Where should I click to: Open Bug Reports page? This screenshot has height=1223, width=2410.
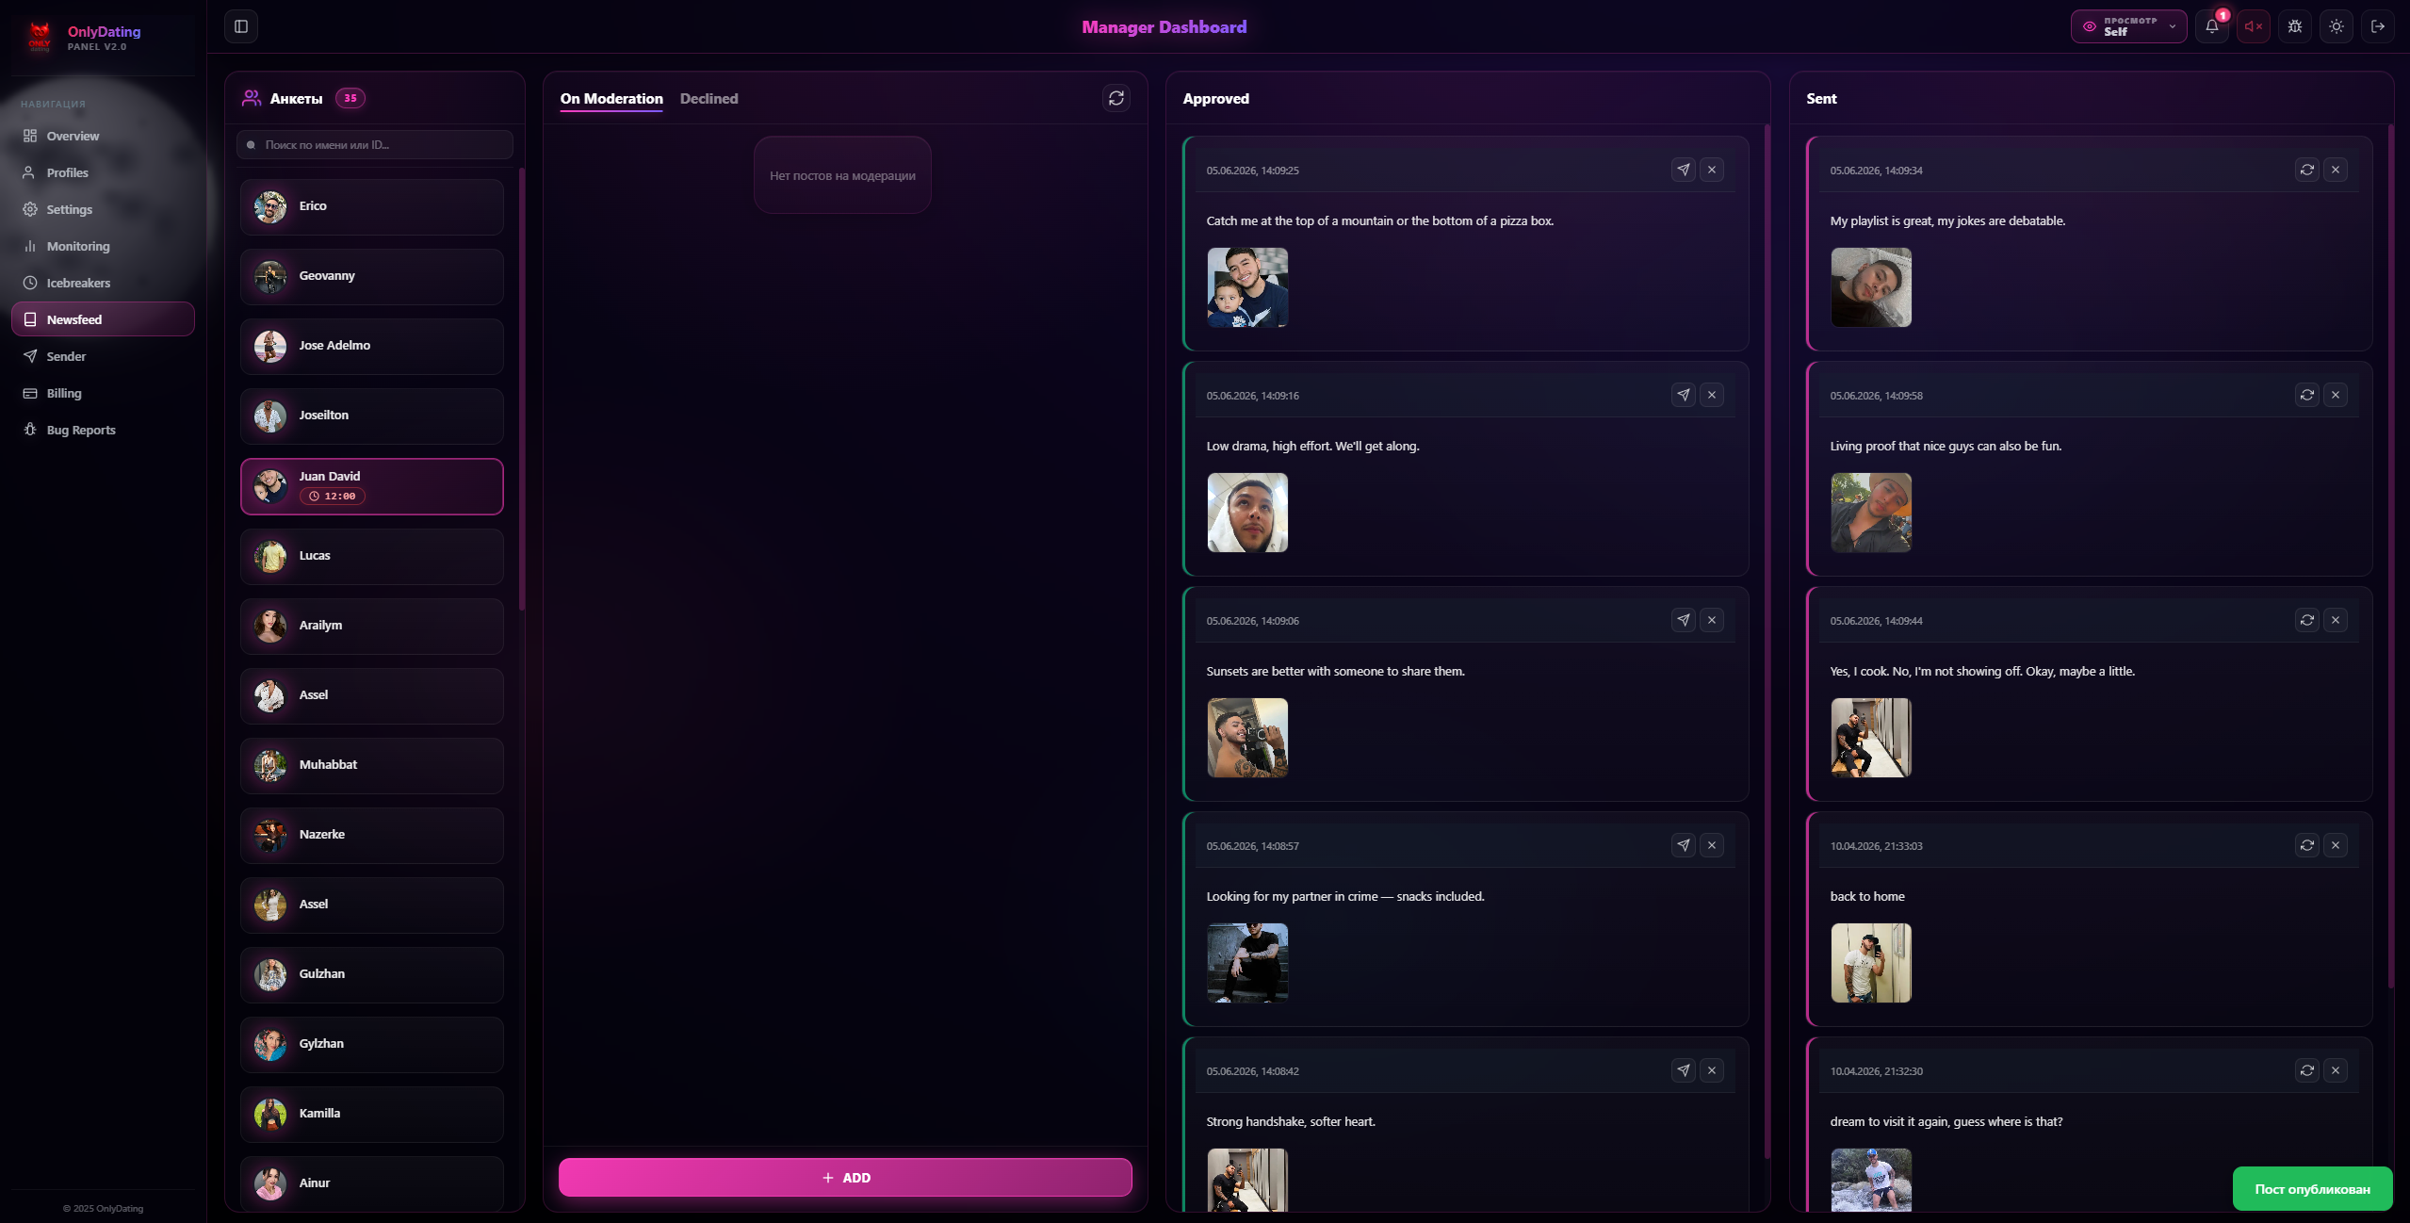coord(103,430)
